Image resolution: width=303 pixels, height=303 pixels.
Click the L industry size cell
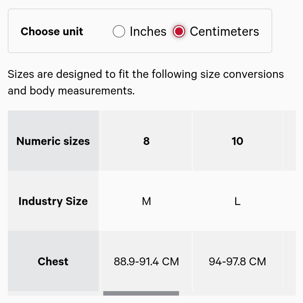pyautogui.click(x=237, y=201)
